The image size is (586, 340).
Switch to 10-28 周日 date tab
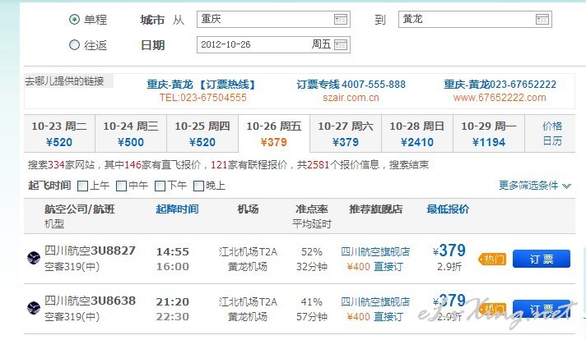[417, 134]
